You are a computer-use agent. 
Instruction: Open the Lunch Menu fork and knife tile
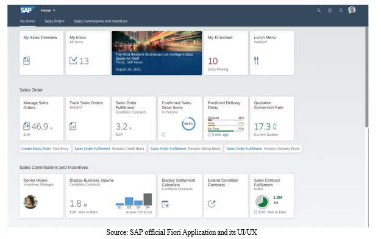point(272,53)
